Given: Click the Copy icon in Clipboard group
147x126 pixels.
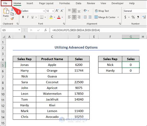Looking at the screenshot, I should point(12,14).
